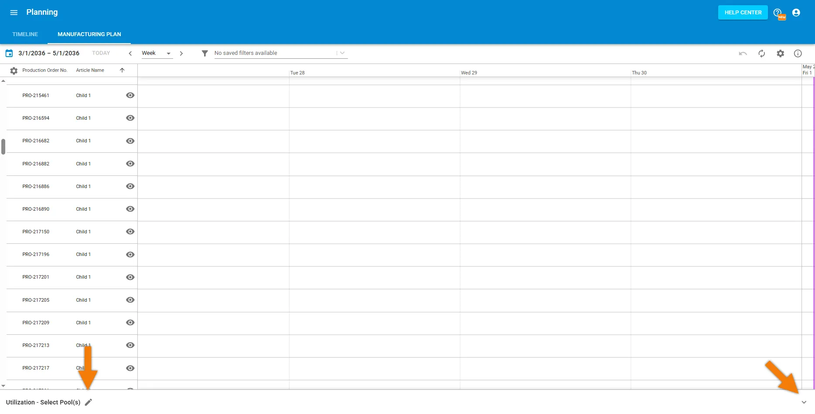Toggle visibility of PRO-217150
The image size is (815, 414).
point(130,232)
